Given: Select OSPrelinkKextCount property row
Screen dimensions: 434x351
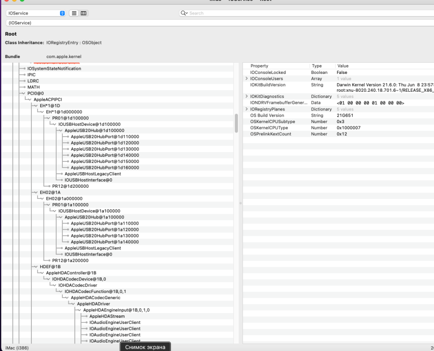Looking at the screenshot, I should click(338, 134).
